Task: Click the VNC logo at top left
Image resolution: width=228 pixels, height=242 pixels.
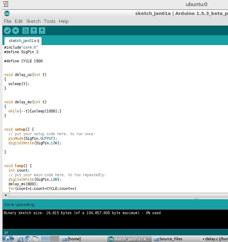Action: (6, 4)
